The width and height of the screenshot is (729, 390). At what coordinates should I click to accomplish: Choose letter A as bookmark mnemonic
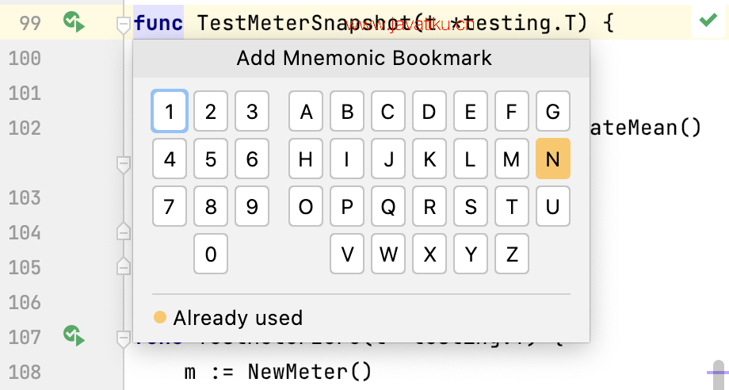[305, 111]
